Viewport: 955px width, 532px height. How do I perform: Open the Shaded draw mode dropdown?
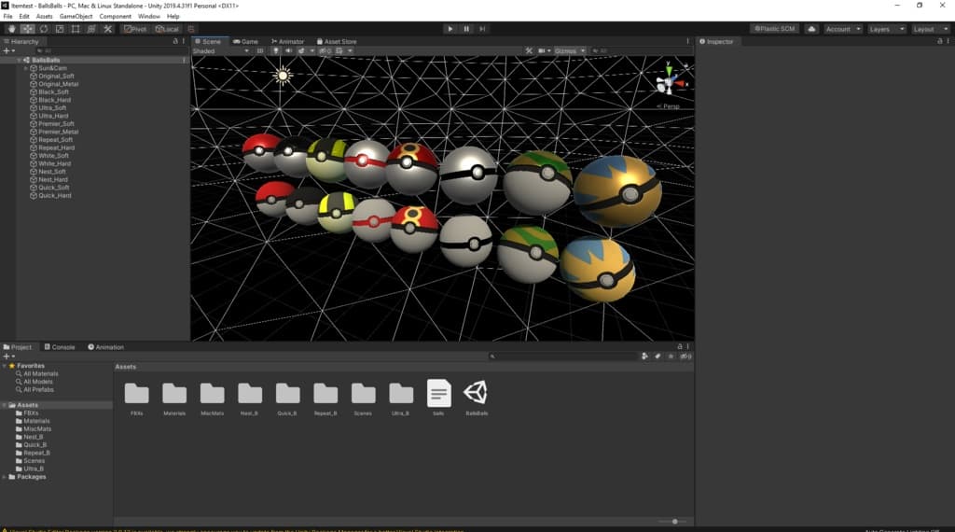[x=220, y=50]
